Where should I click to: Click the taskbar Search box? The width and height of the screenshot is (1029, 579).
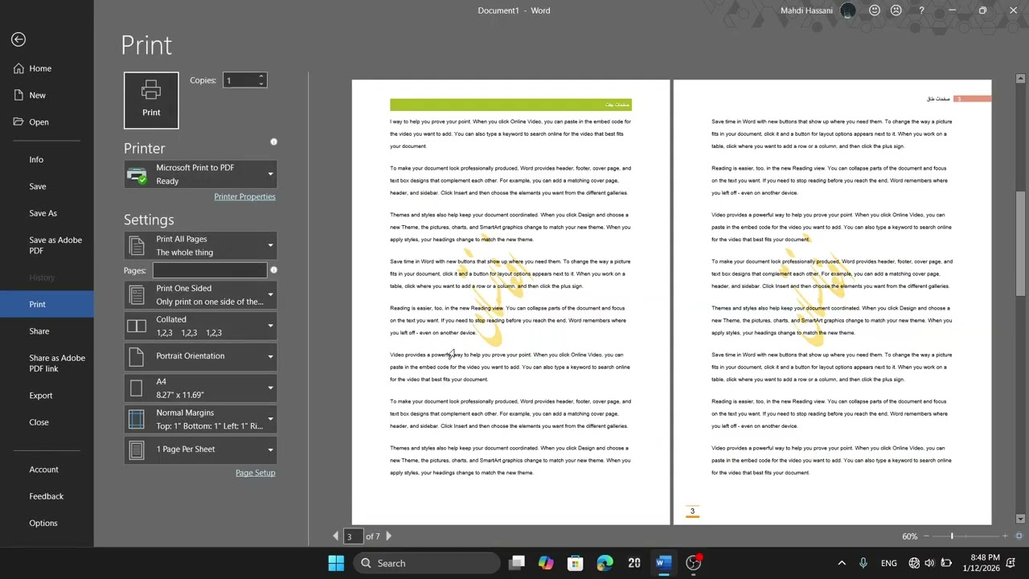[426, 563]
